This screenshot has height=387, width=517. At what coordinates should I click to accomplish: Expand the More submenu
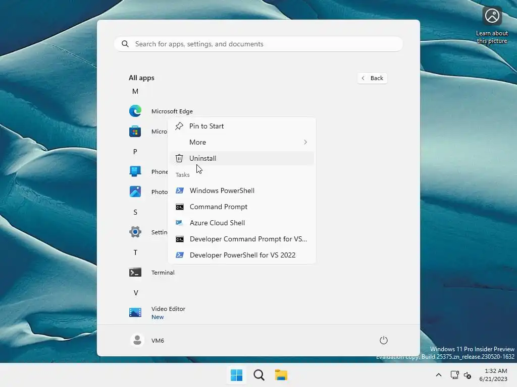point(242,142)
